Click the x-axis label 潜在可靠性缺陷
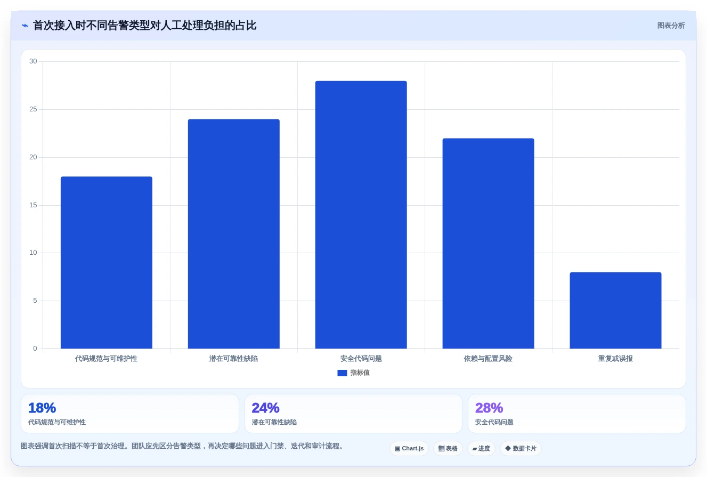Image resolution: width=707 pixels, height=477 pixels. [233, 359]
